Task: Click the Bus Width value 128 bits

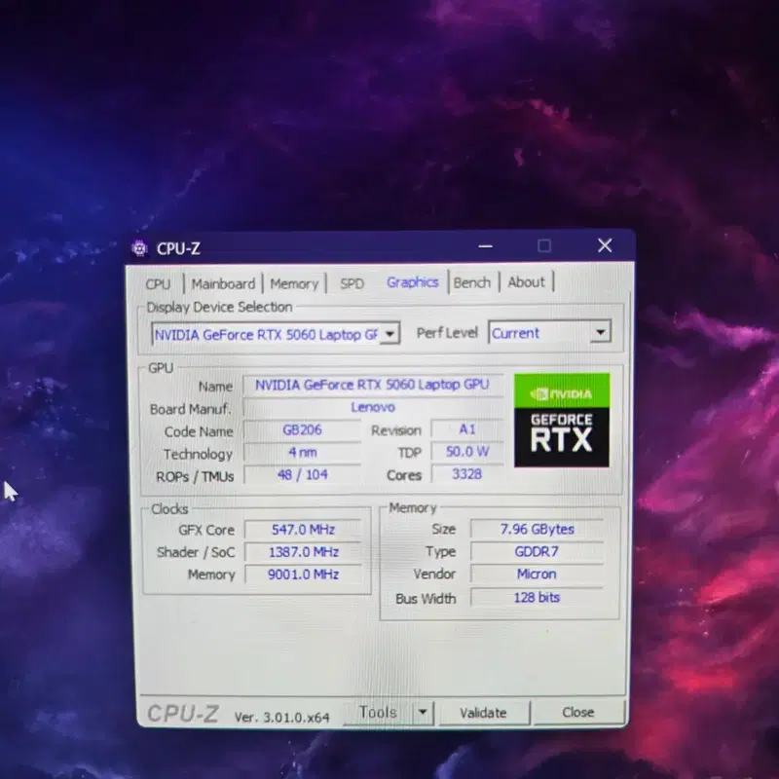Action: (537, 597)
